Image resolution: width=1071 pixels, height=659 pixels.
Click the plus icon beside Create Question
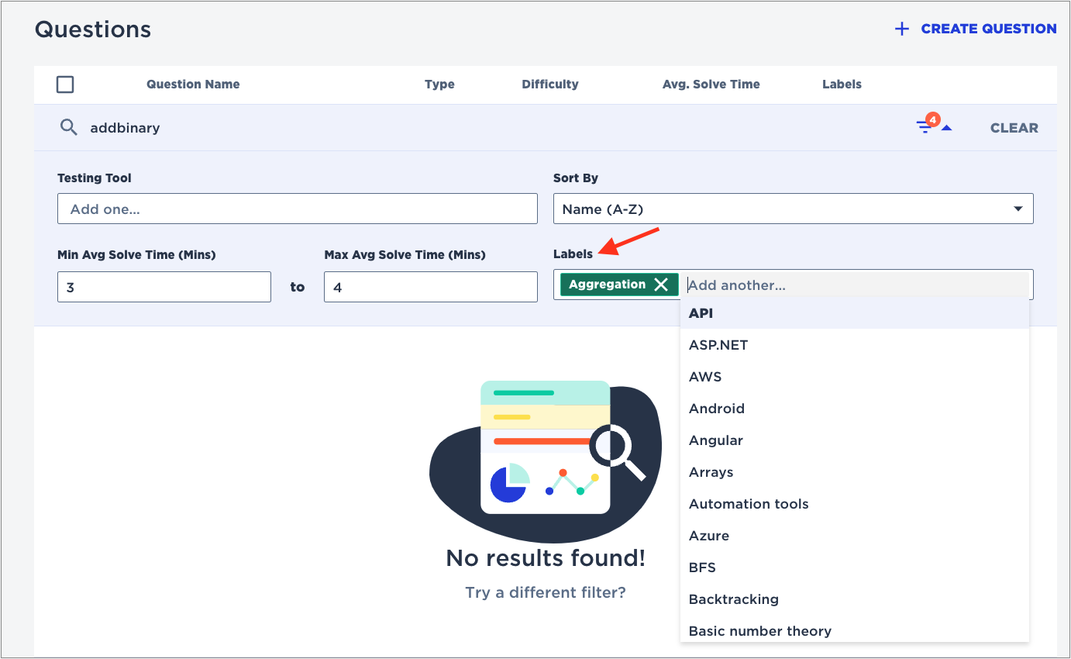(x=901, y=29)
